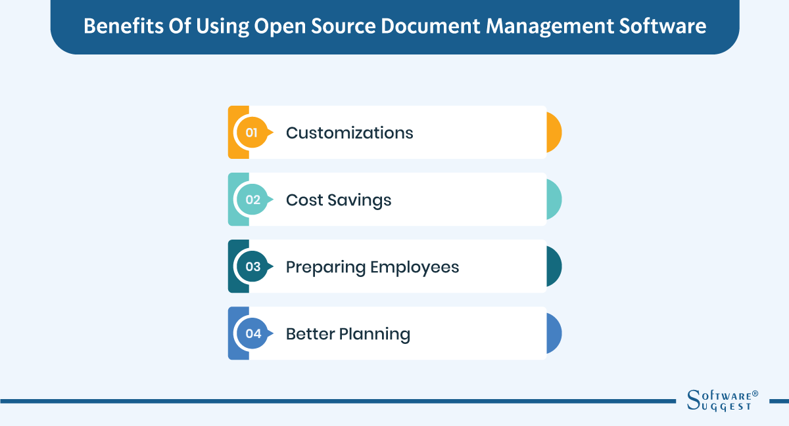Click the dark teal "03" circle badge
The image size is (789, 426).
(x=252, y=266)
